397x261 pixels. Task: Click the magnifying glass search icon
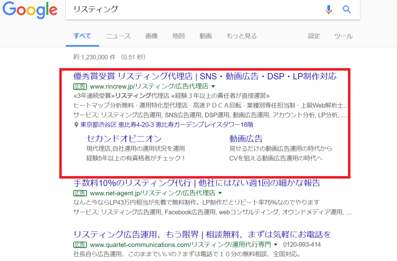point(347,10)
